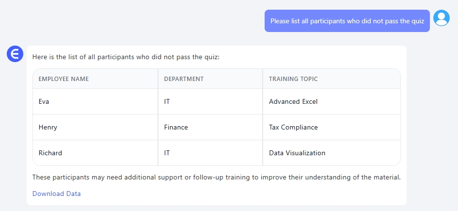Select the Advanced Excel training topic

pyautogui.click(x=293, y=102)
